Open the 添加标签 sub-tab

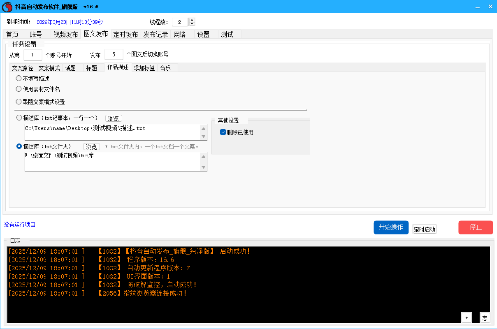tap(144, 68)
